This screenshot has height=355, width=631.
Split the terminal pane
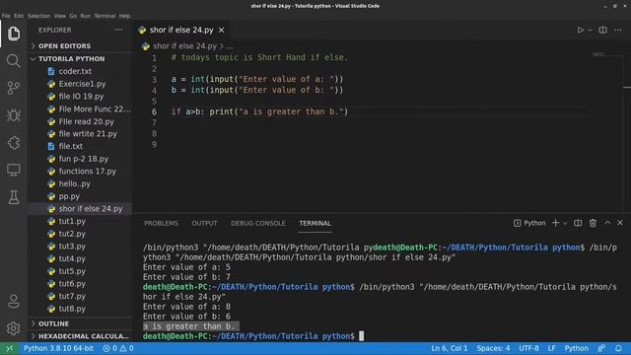578,223
